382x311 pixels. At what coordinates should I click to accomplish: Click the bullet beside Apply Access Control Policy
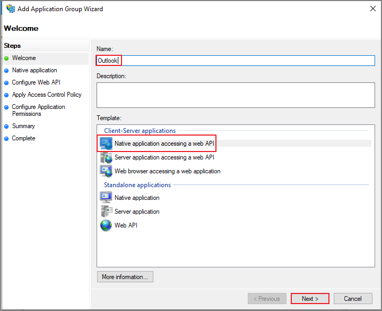point(6,95)
